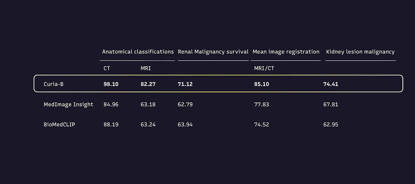The height and width of the screenshot is (184, 415).
Task: Click the Curia-B row label
Action: point(54,84)
